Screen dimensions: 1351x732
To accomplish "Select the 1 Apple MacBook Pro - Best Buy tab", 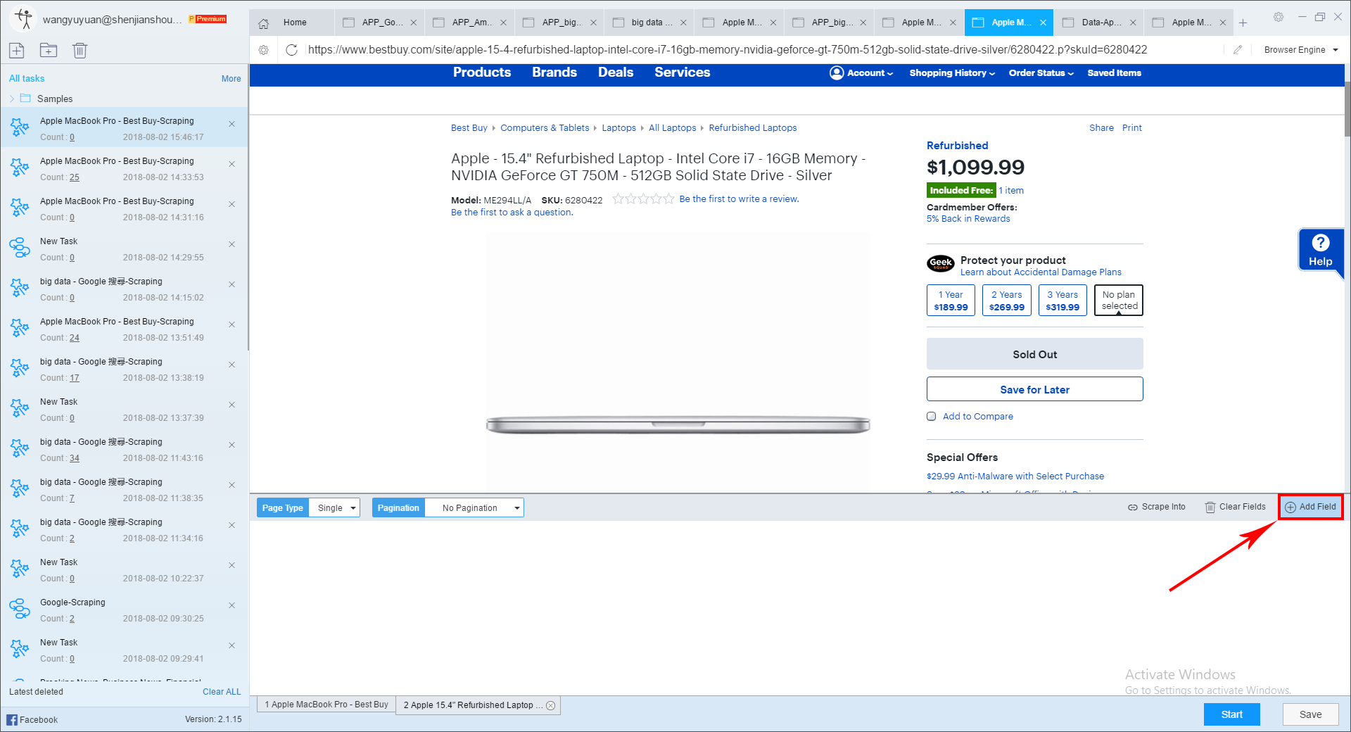I will point(326,705).
